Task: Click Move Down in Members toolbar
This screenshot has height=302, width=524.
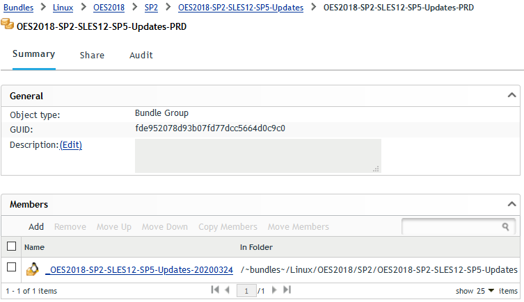Action: click(165, 226)
